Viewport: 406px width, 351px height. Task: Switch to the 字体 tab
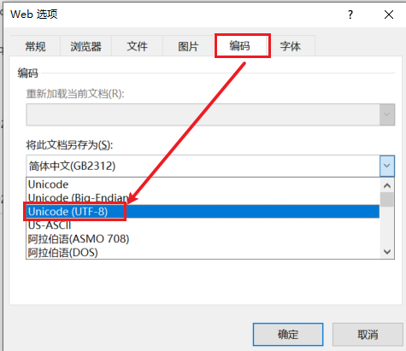coord(290,46)
